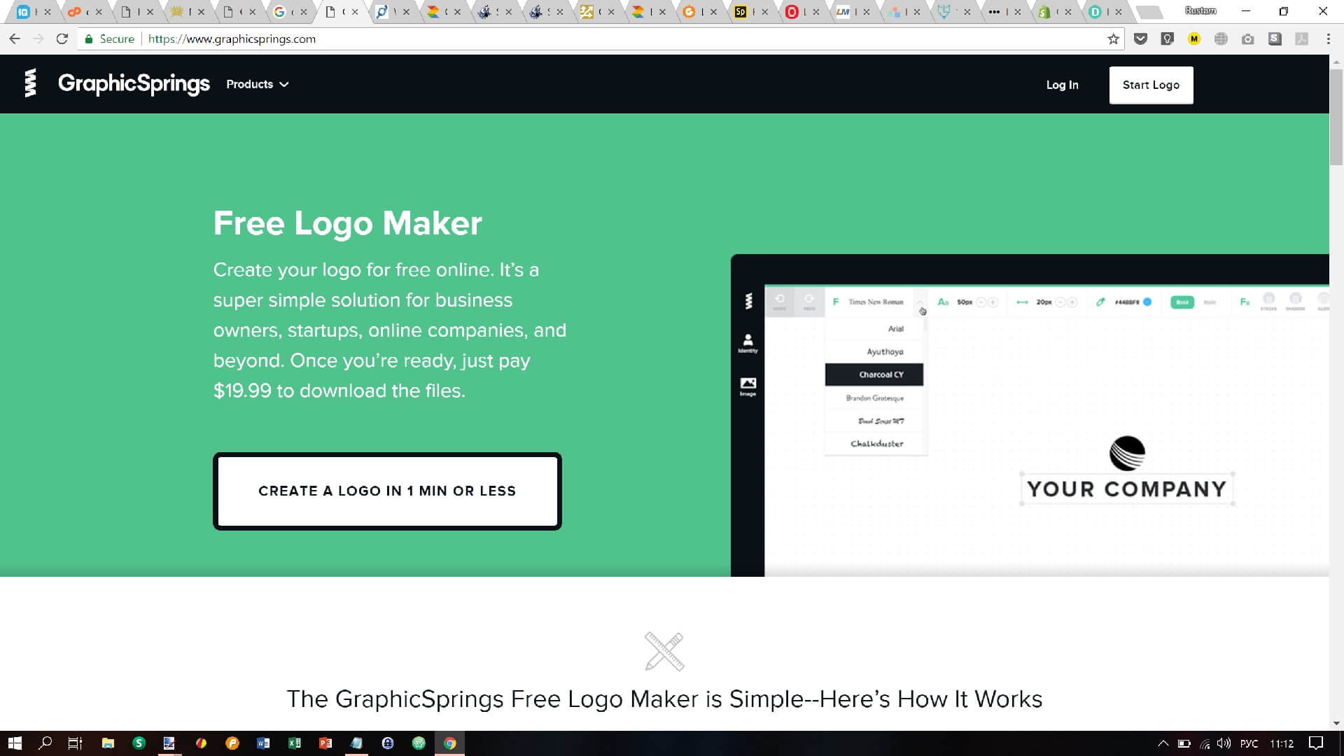Viewport: 1344px width, 756px height.
Task: Click the Pocket extension icon
Action: [x=1140, y=39]
